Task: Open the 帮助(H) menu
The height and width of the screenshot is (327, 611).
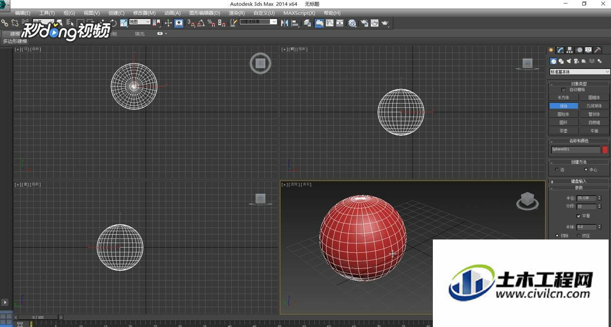Action: 332,13
